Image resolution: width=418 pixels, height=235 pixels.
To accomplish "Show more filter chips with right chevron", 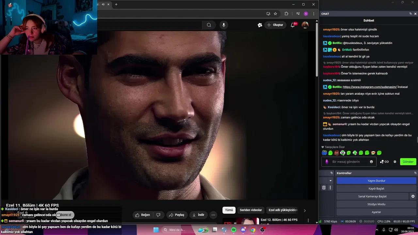I will coord(305,211).
